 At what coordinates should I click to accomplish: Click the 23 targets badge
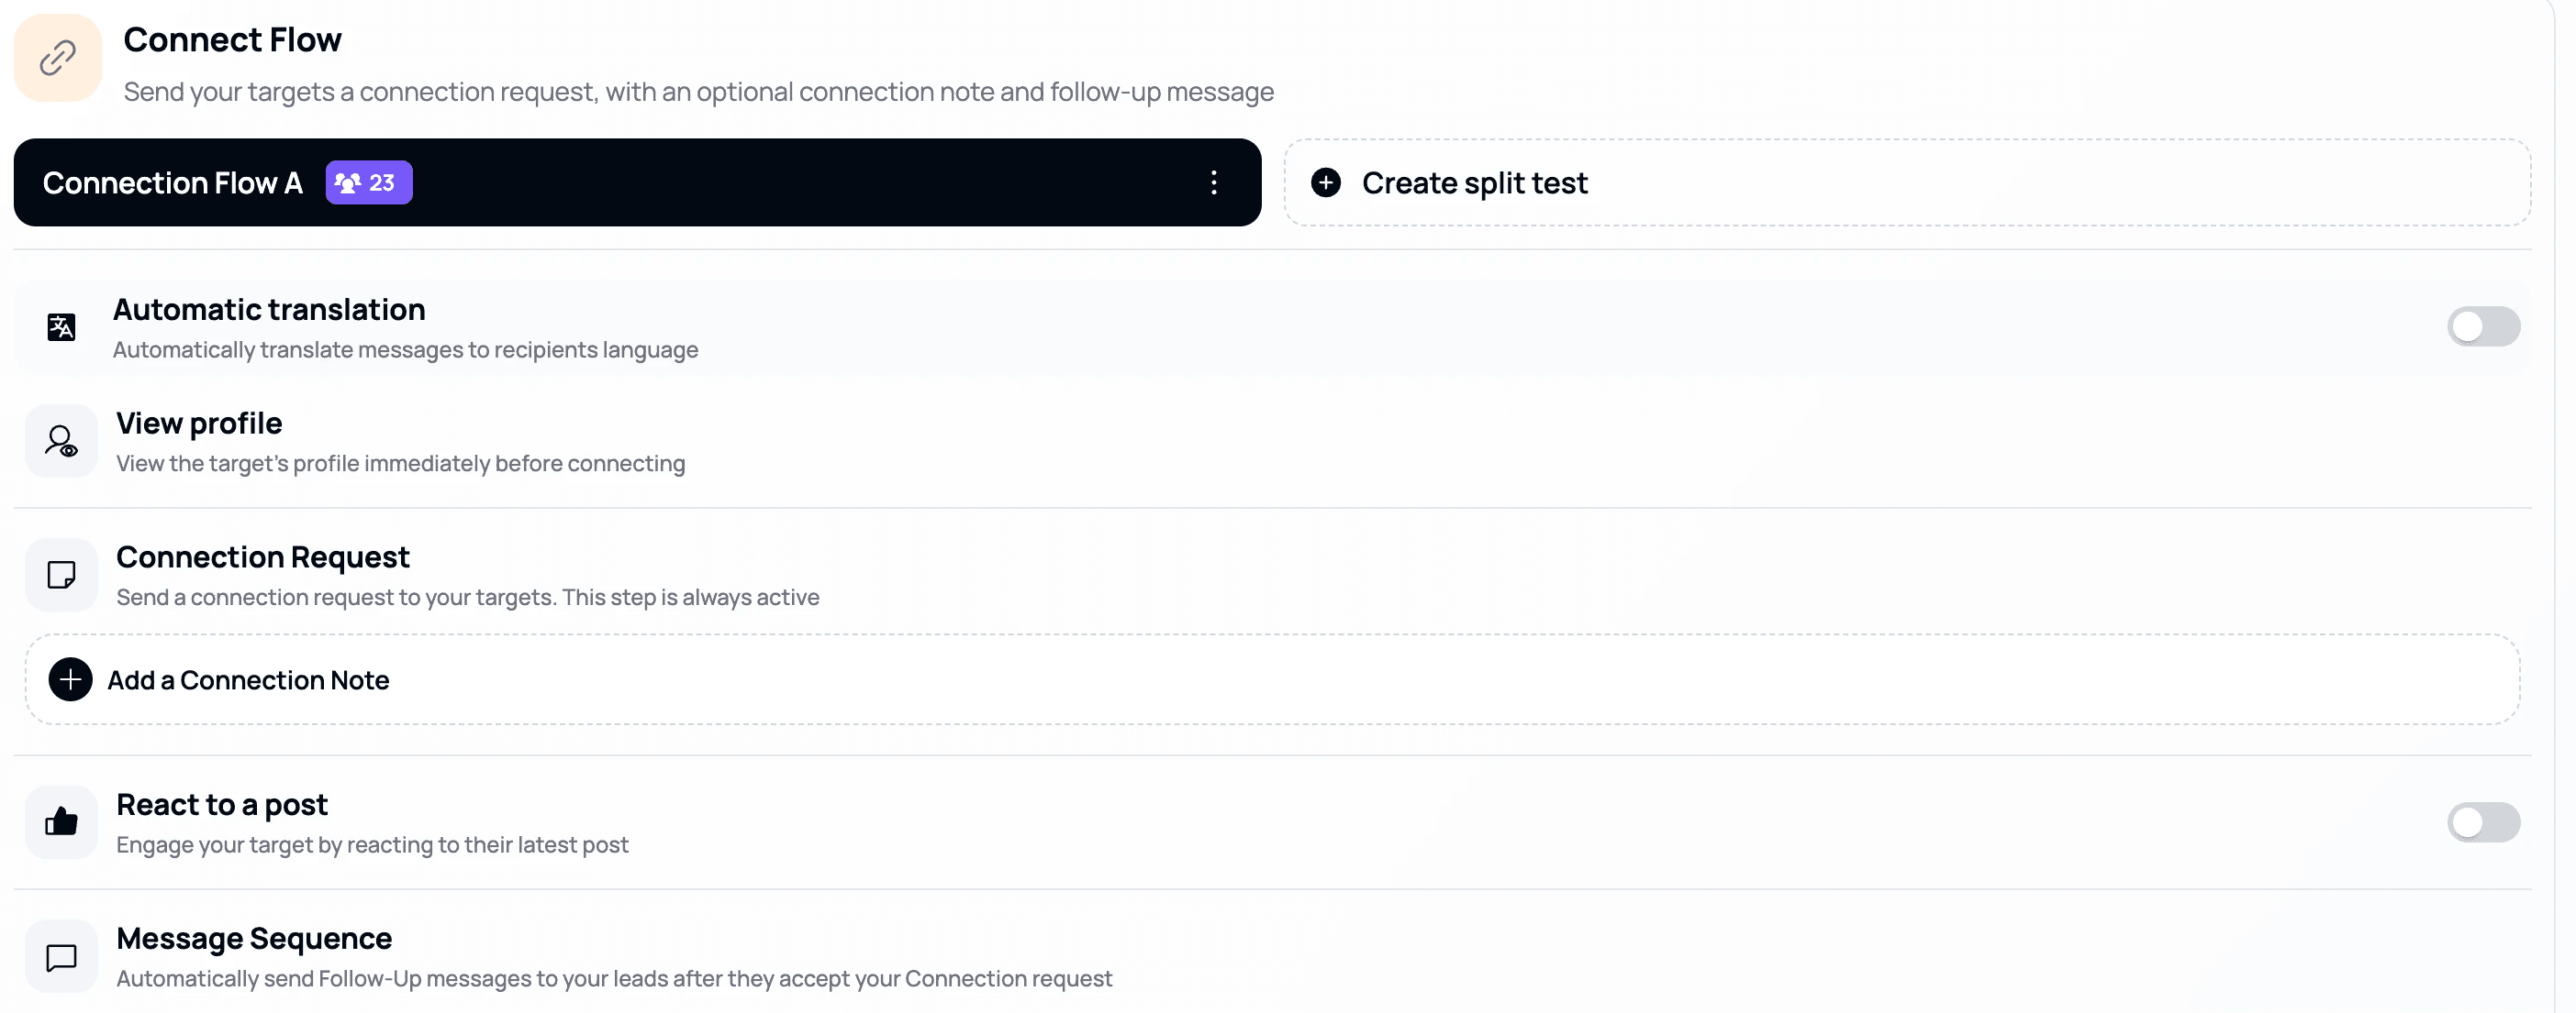pos(368,182)
